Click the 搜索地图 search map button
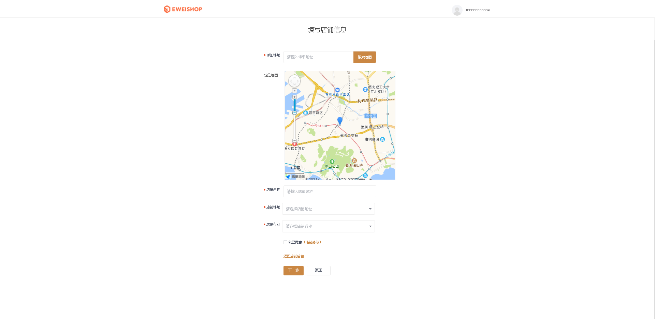The width and height of the screenshot is (655, 319). click(365, 57)
